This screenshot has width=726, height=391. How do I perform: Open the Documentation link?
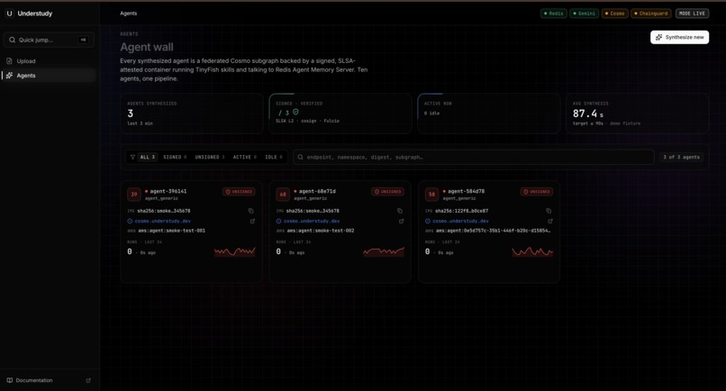coord(34,380)
